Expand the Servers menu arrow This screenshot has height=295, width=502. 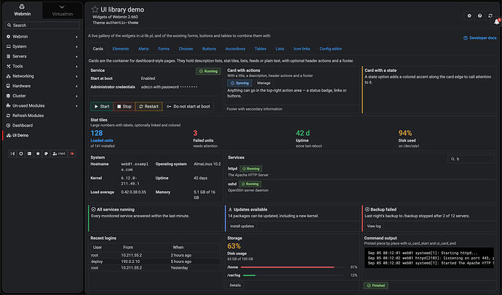point(76,57)
